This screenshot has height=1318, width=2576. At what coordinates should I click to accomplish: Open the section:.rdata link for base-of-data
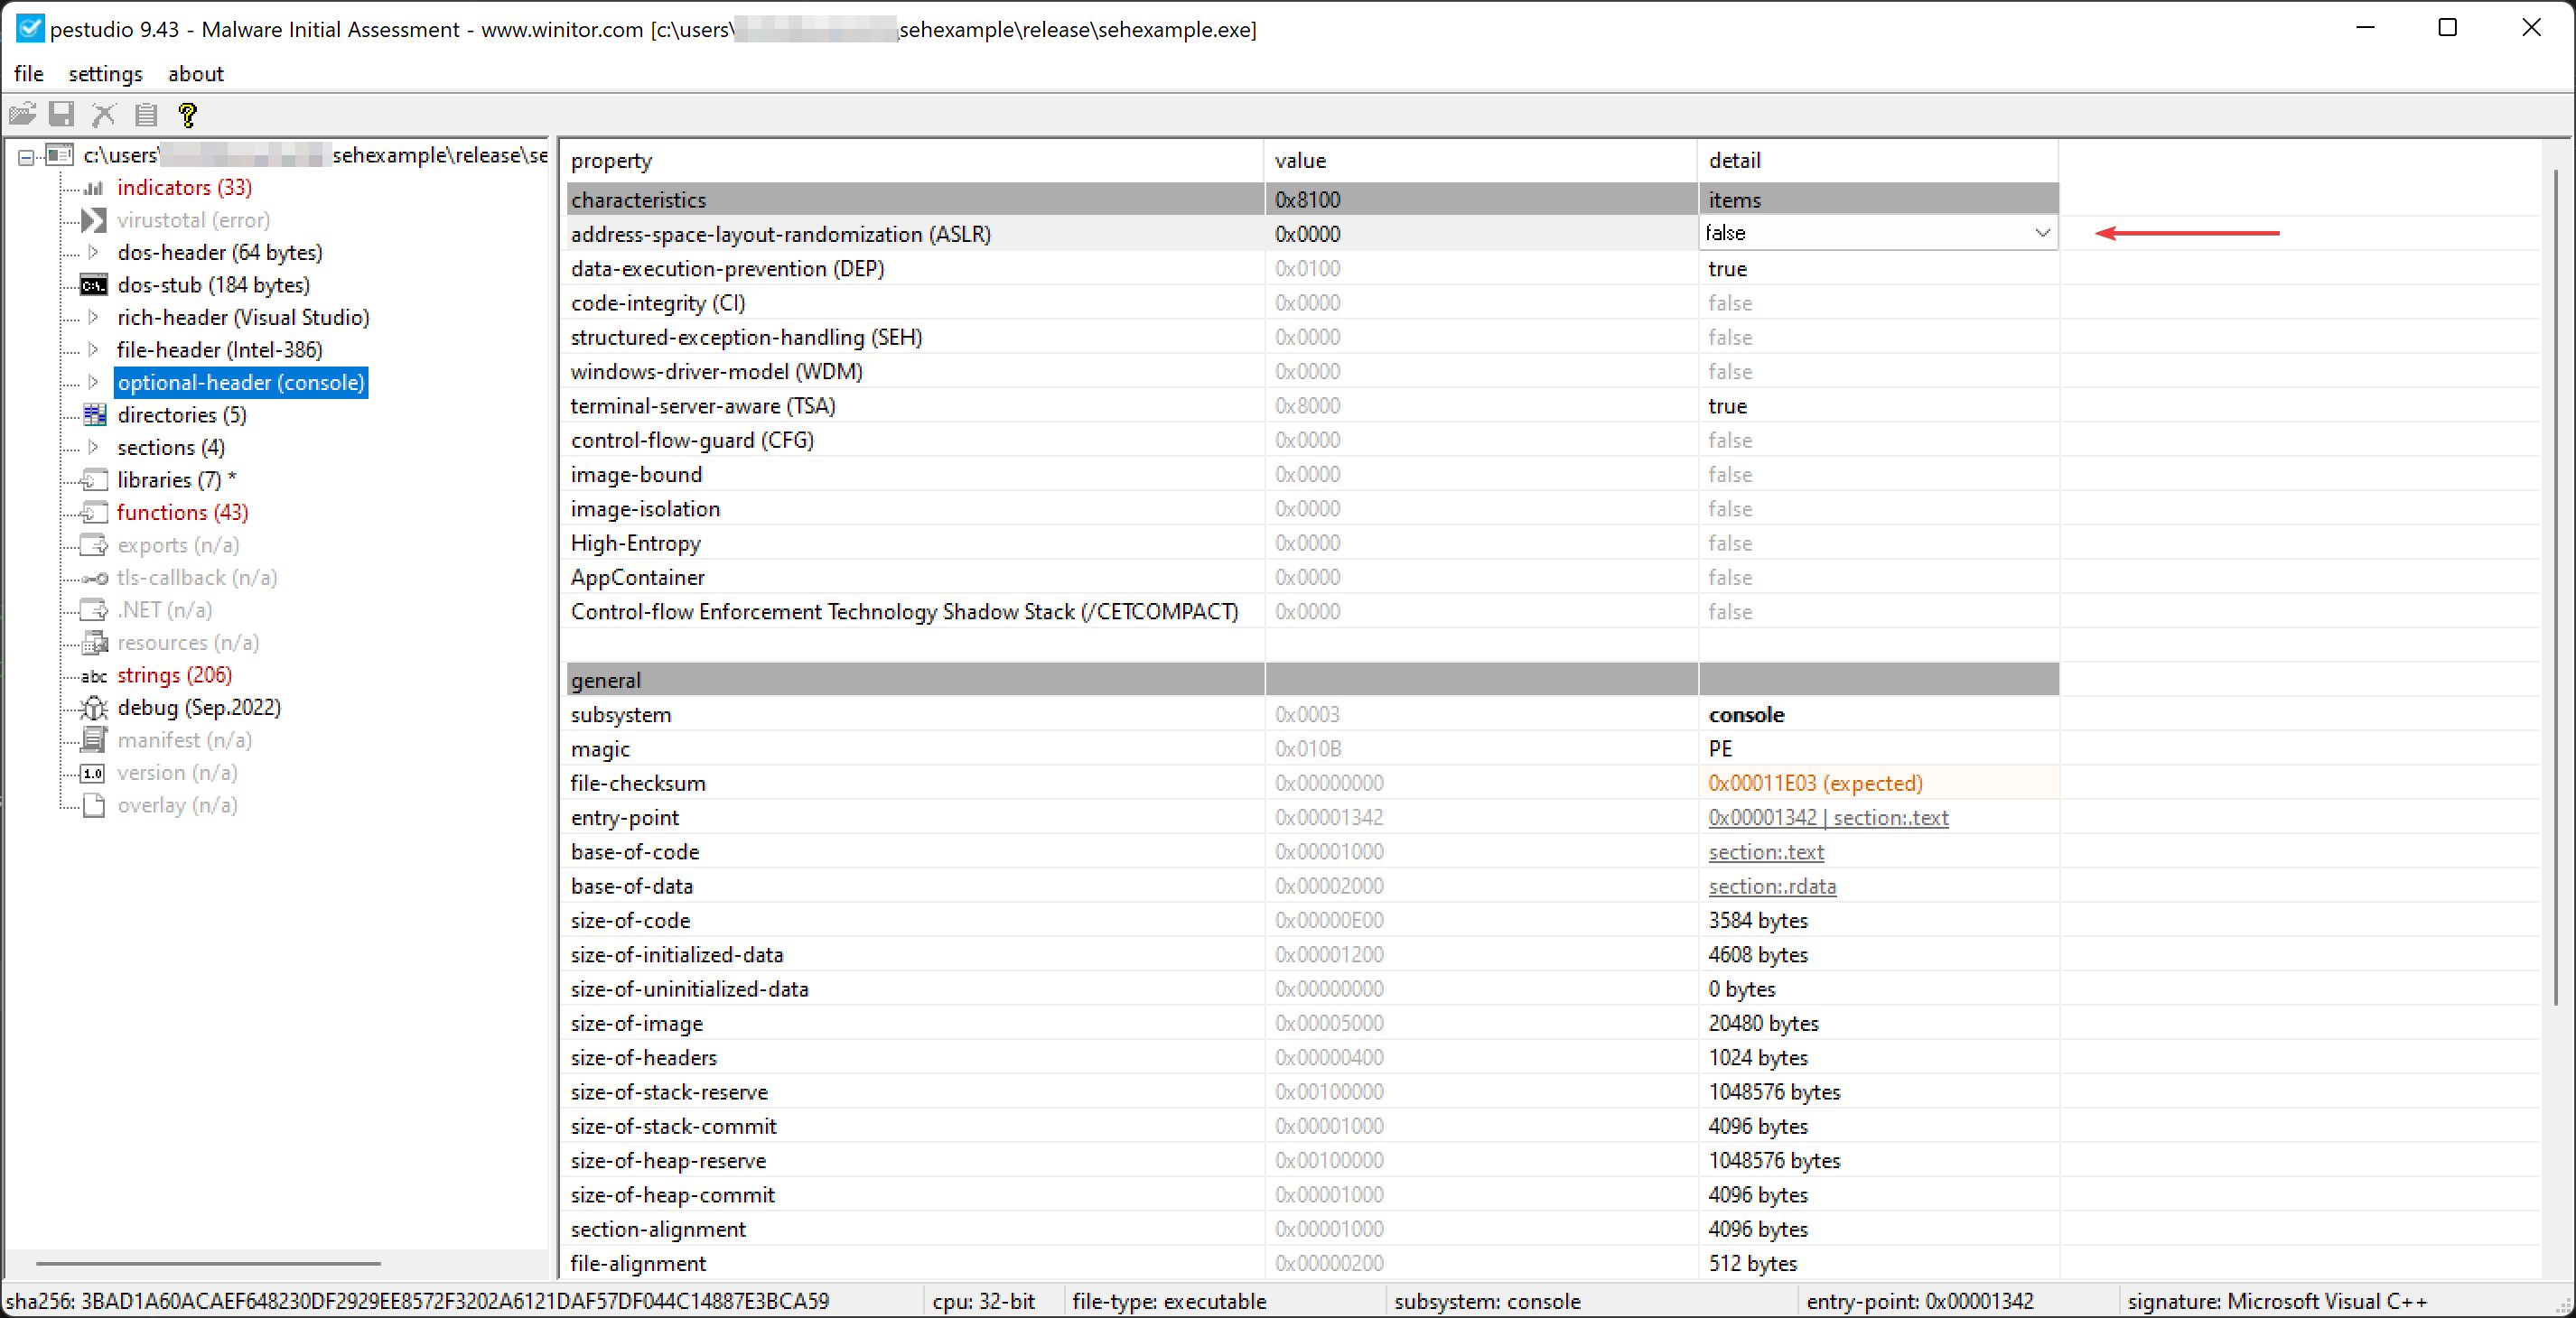[x=1772, y=886]
